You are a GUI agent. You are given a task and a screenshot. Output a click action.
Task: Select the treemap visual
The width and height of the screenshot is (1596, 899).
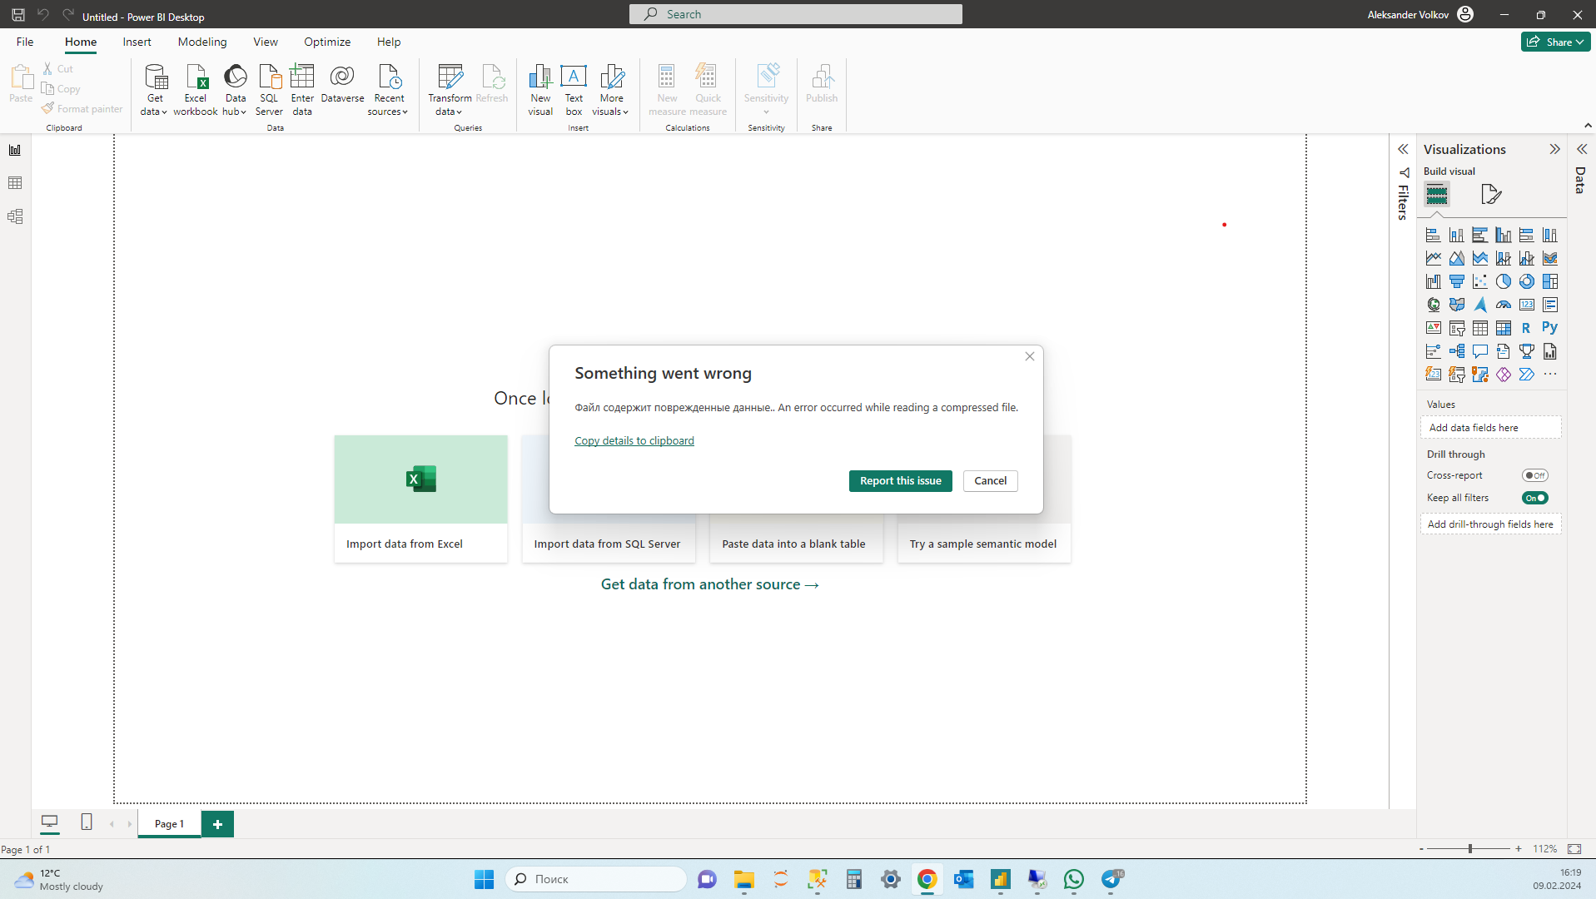click(1549, 281)
